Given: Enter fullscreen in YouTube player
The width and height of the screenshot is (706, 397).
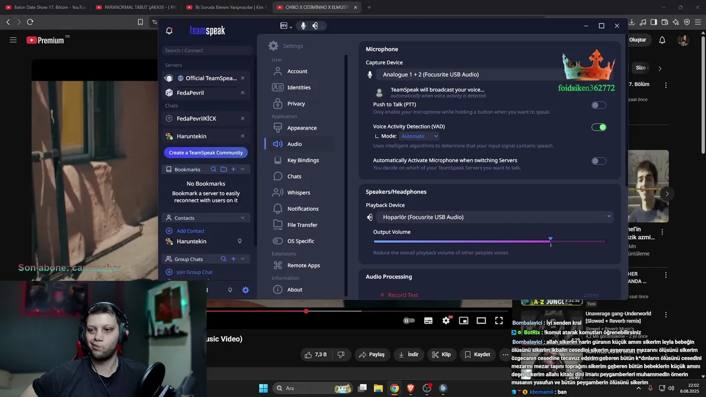Looking at the screenshot, I should (499, 320).
